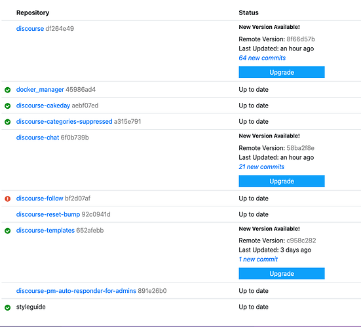Screen dimensions: 361x327
Task: View the 64 new commits link
Action: click(x=262, y=58)
